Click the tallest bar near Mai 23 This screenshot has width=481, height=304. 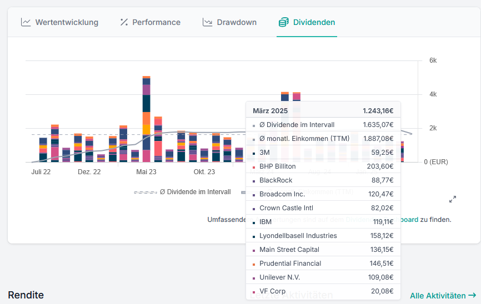click(147, 119)
